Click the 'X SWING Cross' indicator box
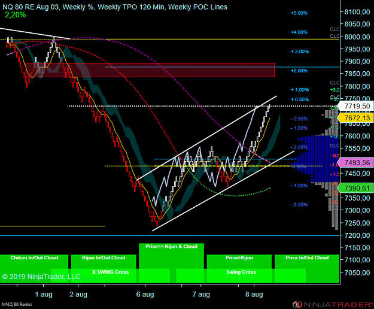The height and width of the screenshot is (309, 374). pos(111,275)
